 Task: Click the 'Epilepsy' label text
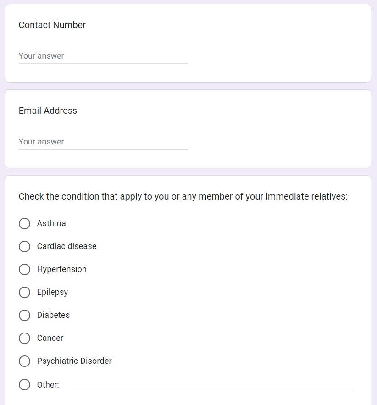point(52,292)
